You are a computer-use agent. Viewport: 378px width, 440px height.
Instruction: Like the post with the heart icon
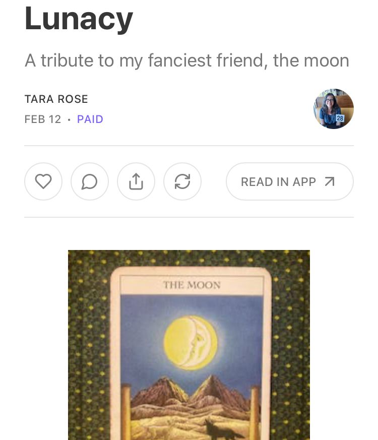(43, 181)
